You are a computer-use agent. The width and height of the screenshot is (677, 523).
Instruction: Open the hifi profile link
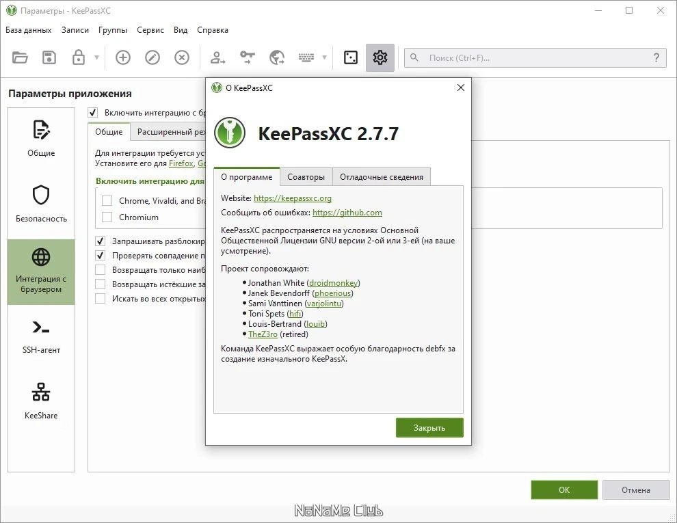pos(295,314)
